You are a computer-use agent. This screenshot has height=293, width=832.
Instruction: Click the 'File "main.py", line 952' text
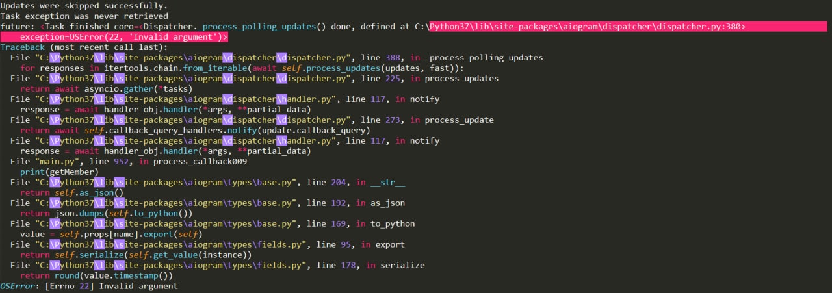[70, 161]
